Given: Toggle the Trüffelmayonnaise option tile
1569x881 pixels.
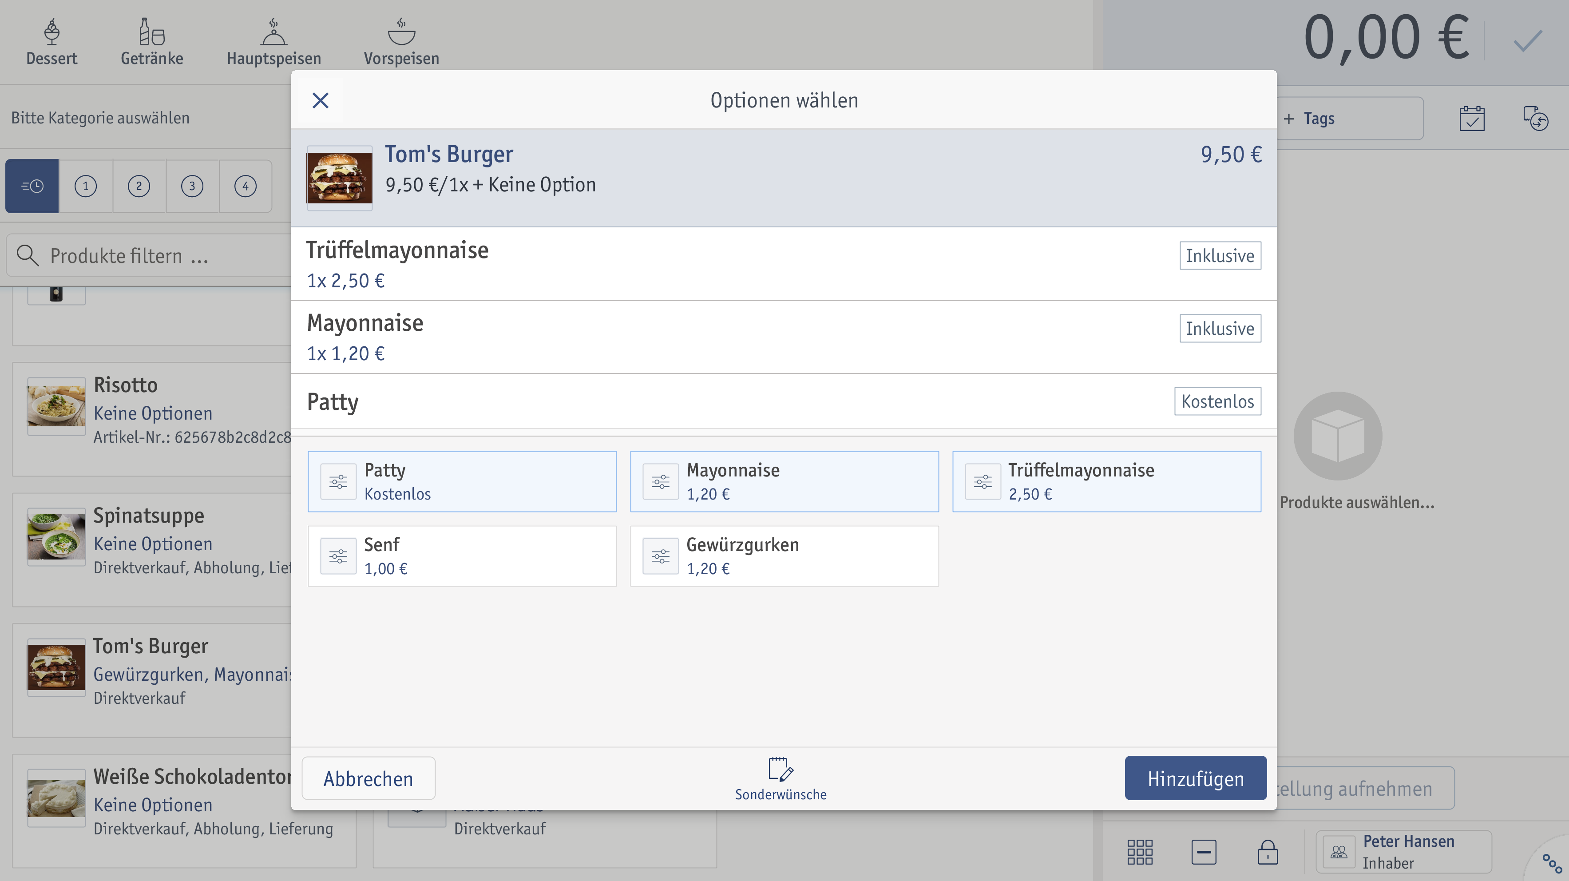Looking at the screenshot, I should pyautogui.click(x=1107, y=482).
